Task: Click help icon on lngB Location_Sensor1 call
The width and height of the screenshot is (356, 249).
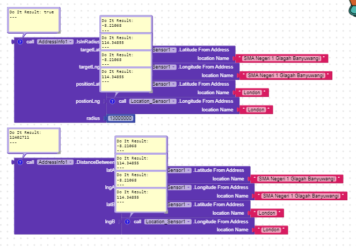Action: click(x=127, y=222)
